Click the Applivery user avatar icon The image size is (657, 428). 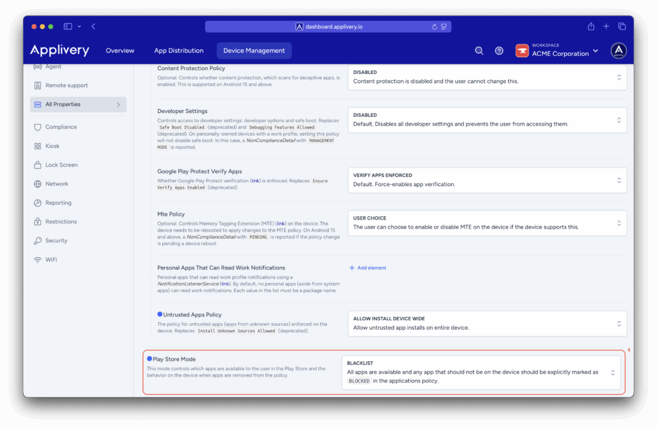(619, 51)
